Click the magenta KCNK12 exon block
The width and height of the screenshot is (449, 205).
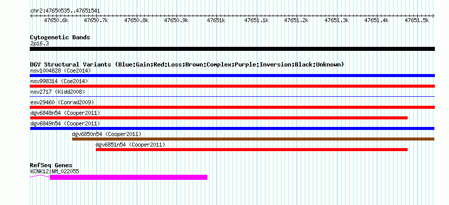coord(129,177)
